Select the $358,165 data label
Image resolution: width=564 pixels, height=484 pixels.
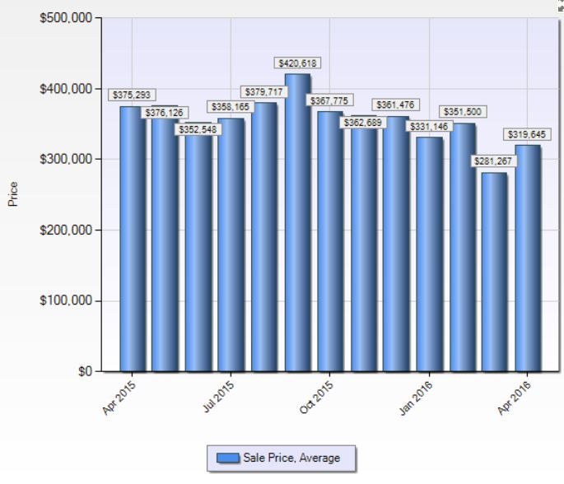tap(231, 107)
